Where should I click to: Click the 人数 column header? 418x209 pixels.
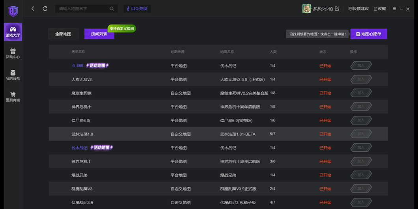(273, 52)
